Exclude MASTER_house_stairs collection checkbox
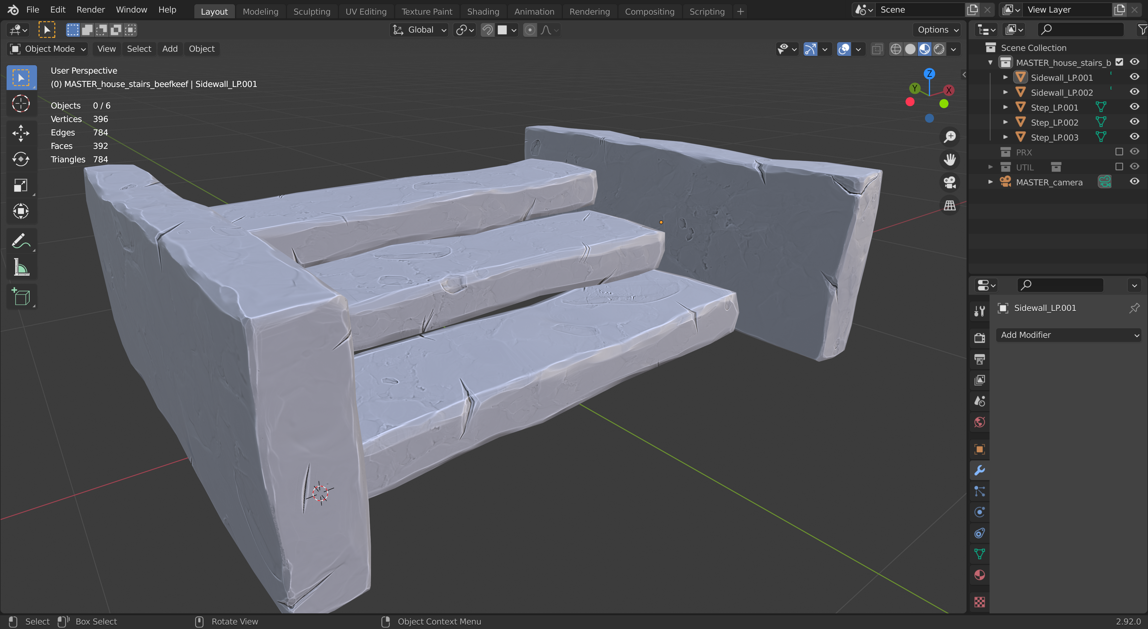The height and width of the screenshot is (629, 1148). click(x=1119, y=62)
